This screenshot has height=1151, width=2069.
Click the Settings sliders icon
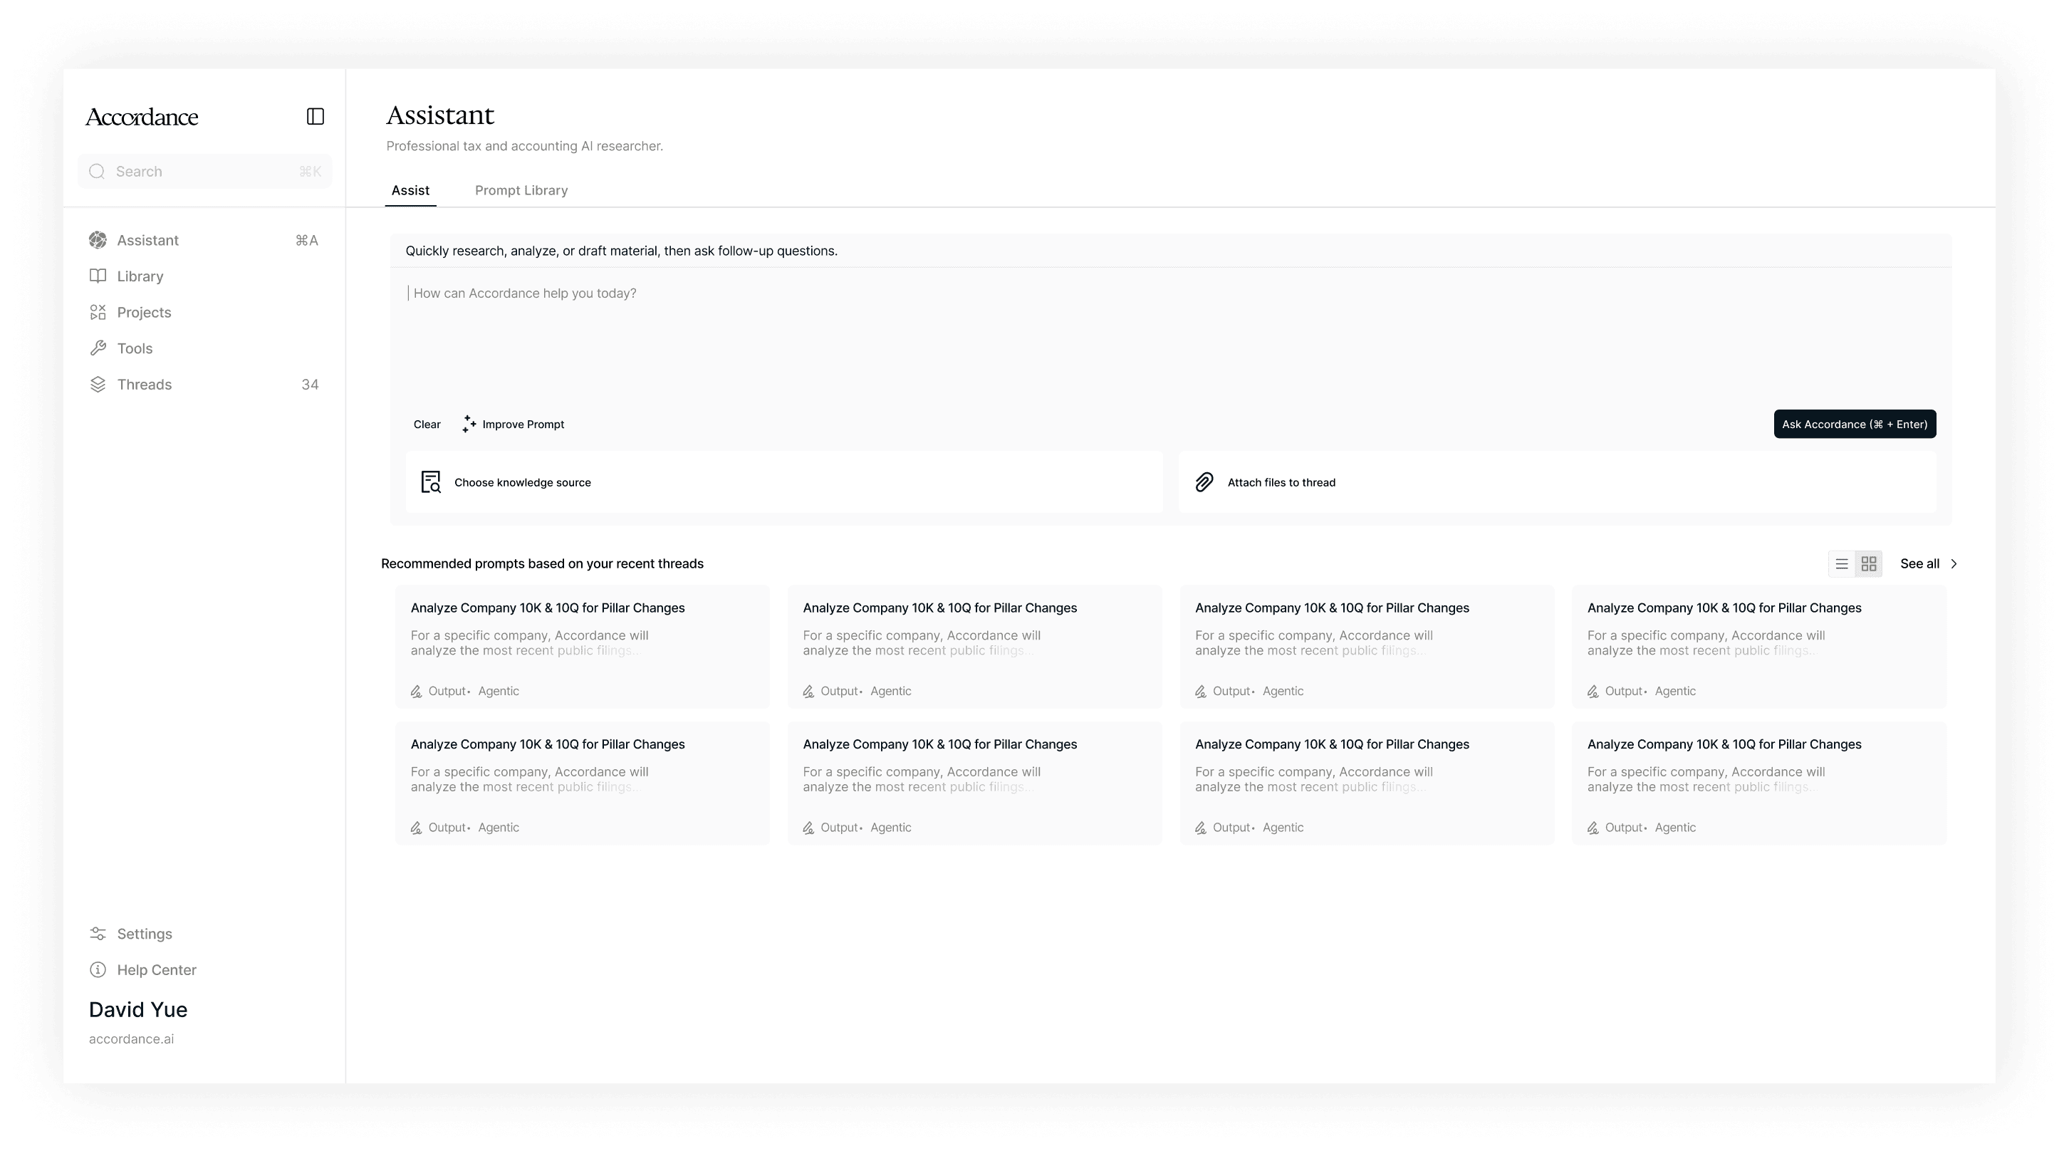pos(98,934)
